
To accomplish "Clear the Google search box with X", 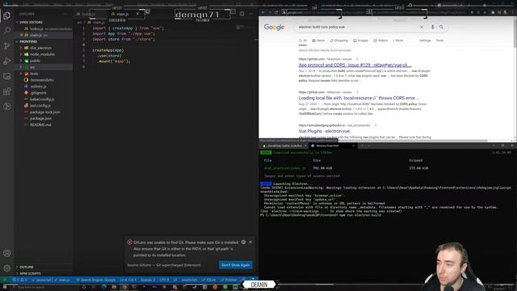I will pos(422,27).
